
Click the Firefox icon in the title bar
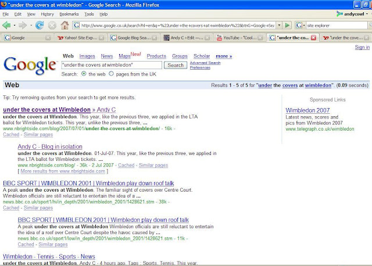click(3, 5)
